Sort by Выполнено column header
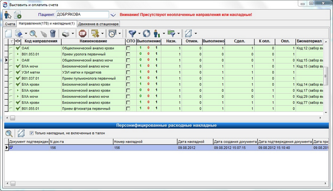This screenshot has height=191, width=333. coord(213,41)
